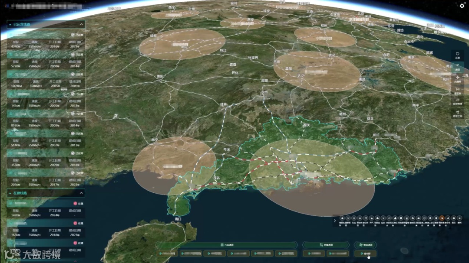Viewport: 469px width, 263px height.
Task: Click 2024年 start date on 142KM line
Action: pyautogui.click(x=55, y=215)
